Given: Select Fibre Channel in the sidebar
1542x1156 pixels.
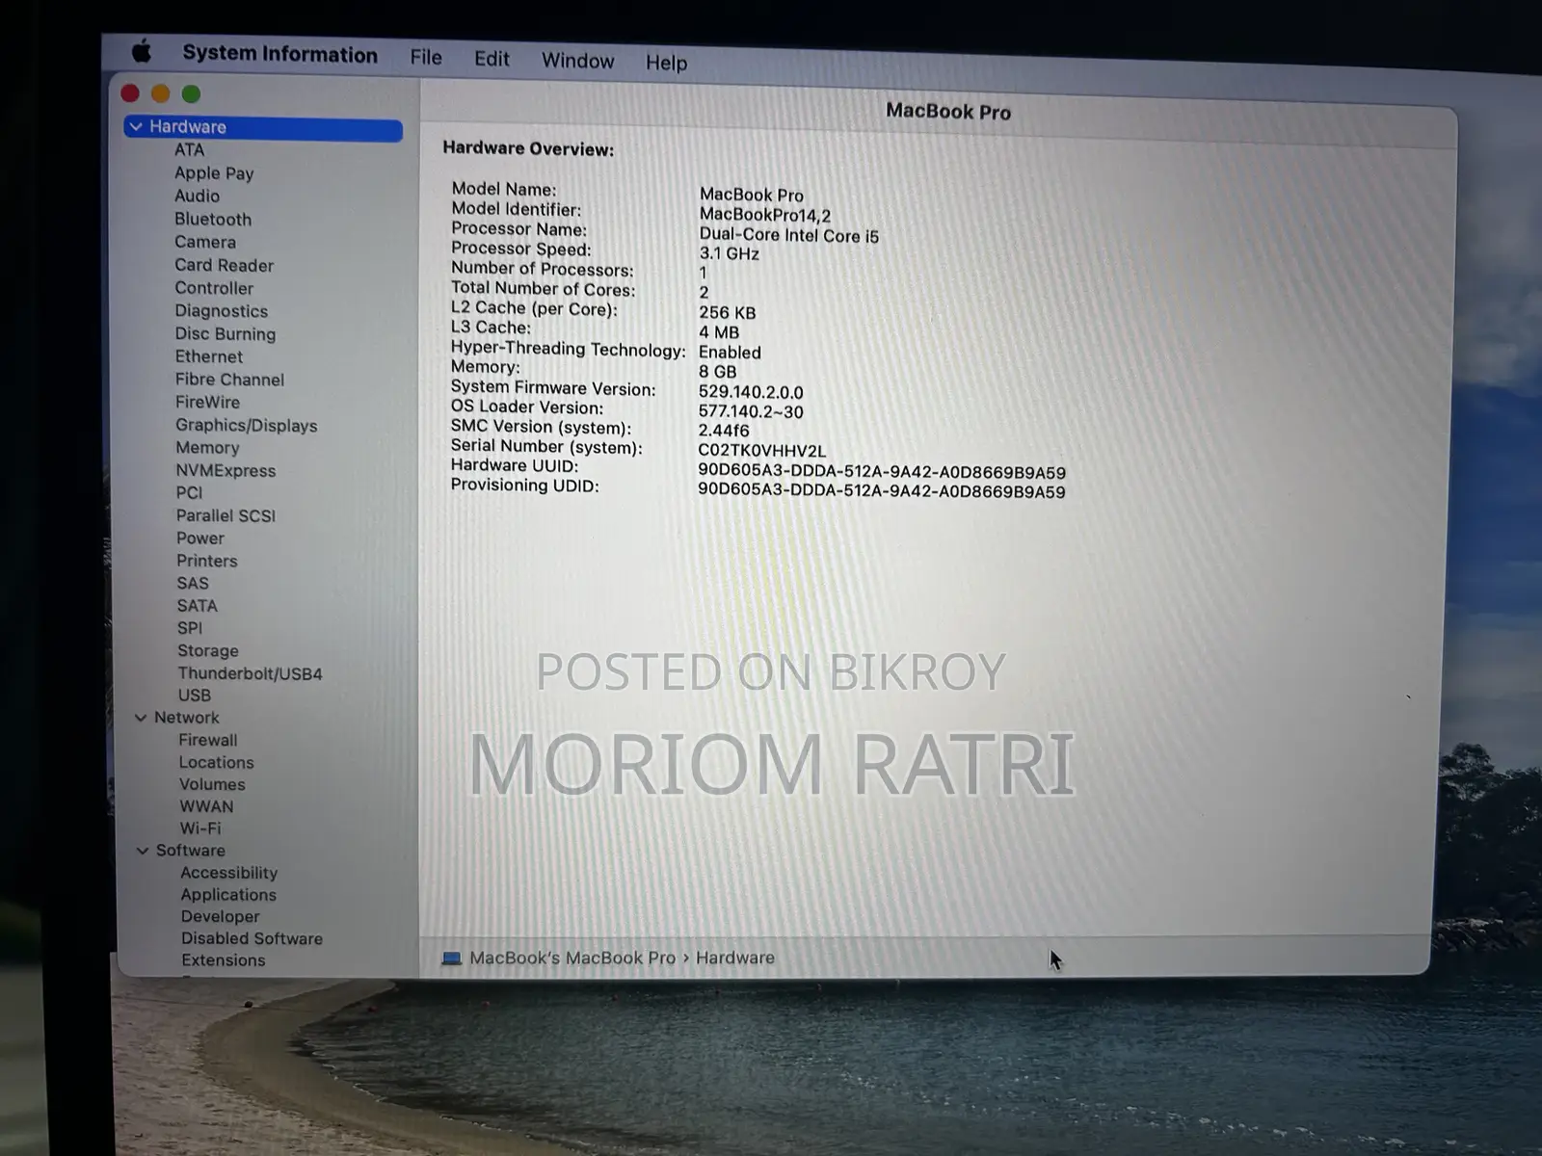Looking at the screenshot, I should pyautogui.click(x=229, y=380).
